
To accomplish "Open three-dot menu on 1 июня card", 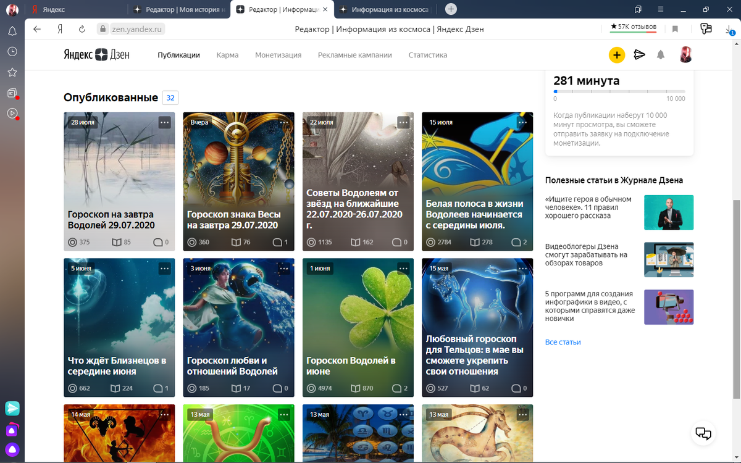I will point(403,269).
